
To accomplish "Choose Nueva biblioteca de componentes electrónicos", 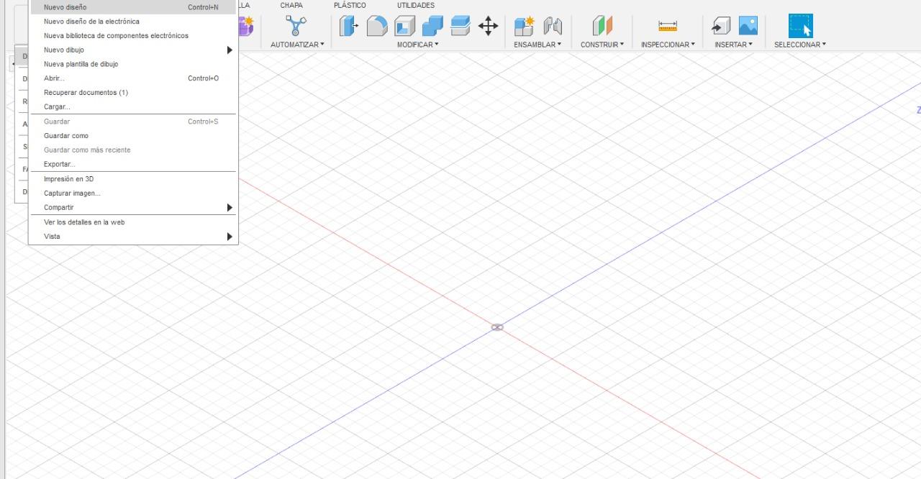I will (133, 35).
